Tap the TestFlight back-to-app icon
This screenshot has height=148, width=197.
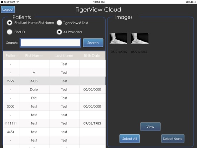coord(2,2)
